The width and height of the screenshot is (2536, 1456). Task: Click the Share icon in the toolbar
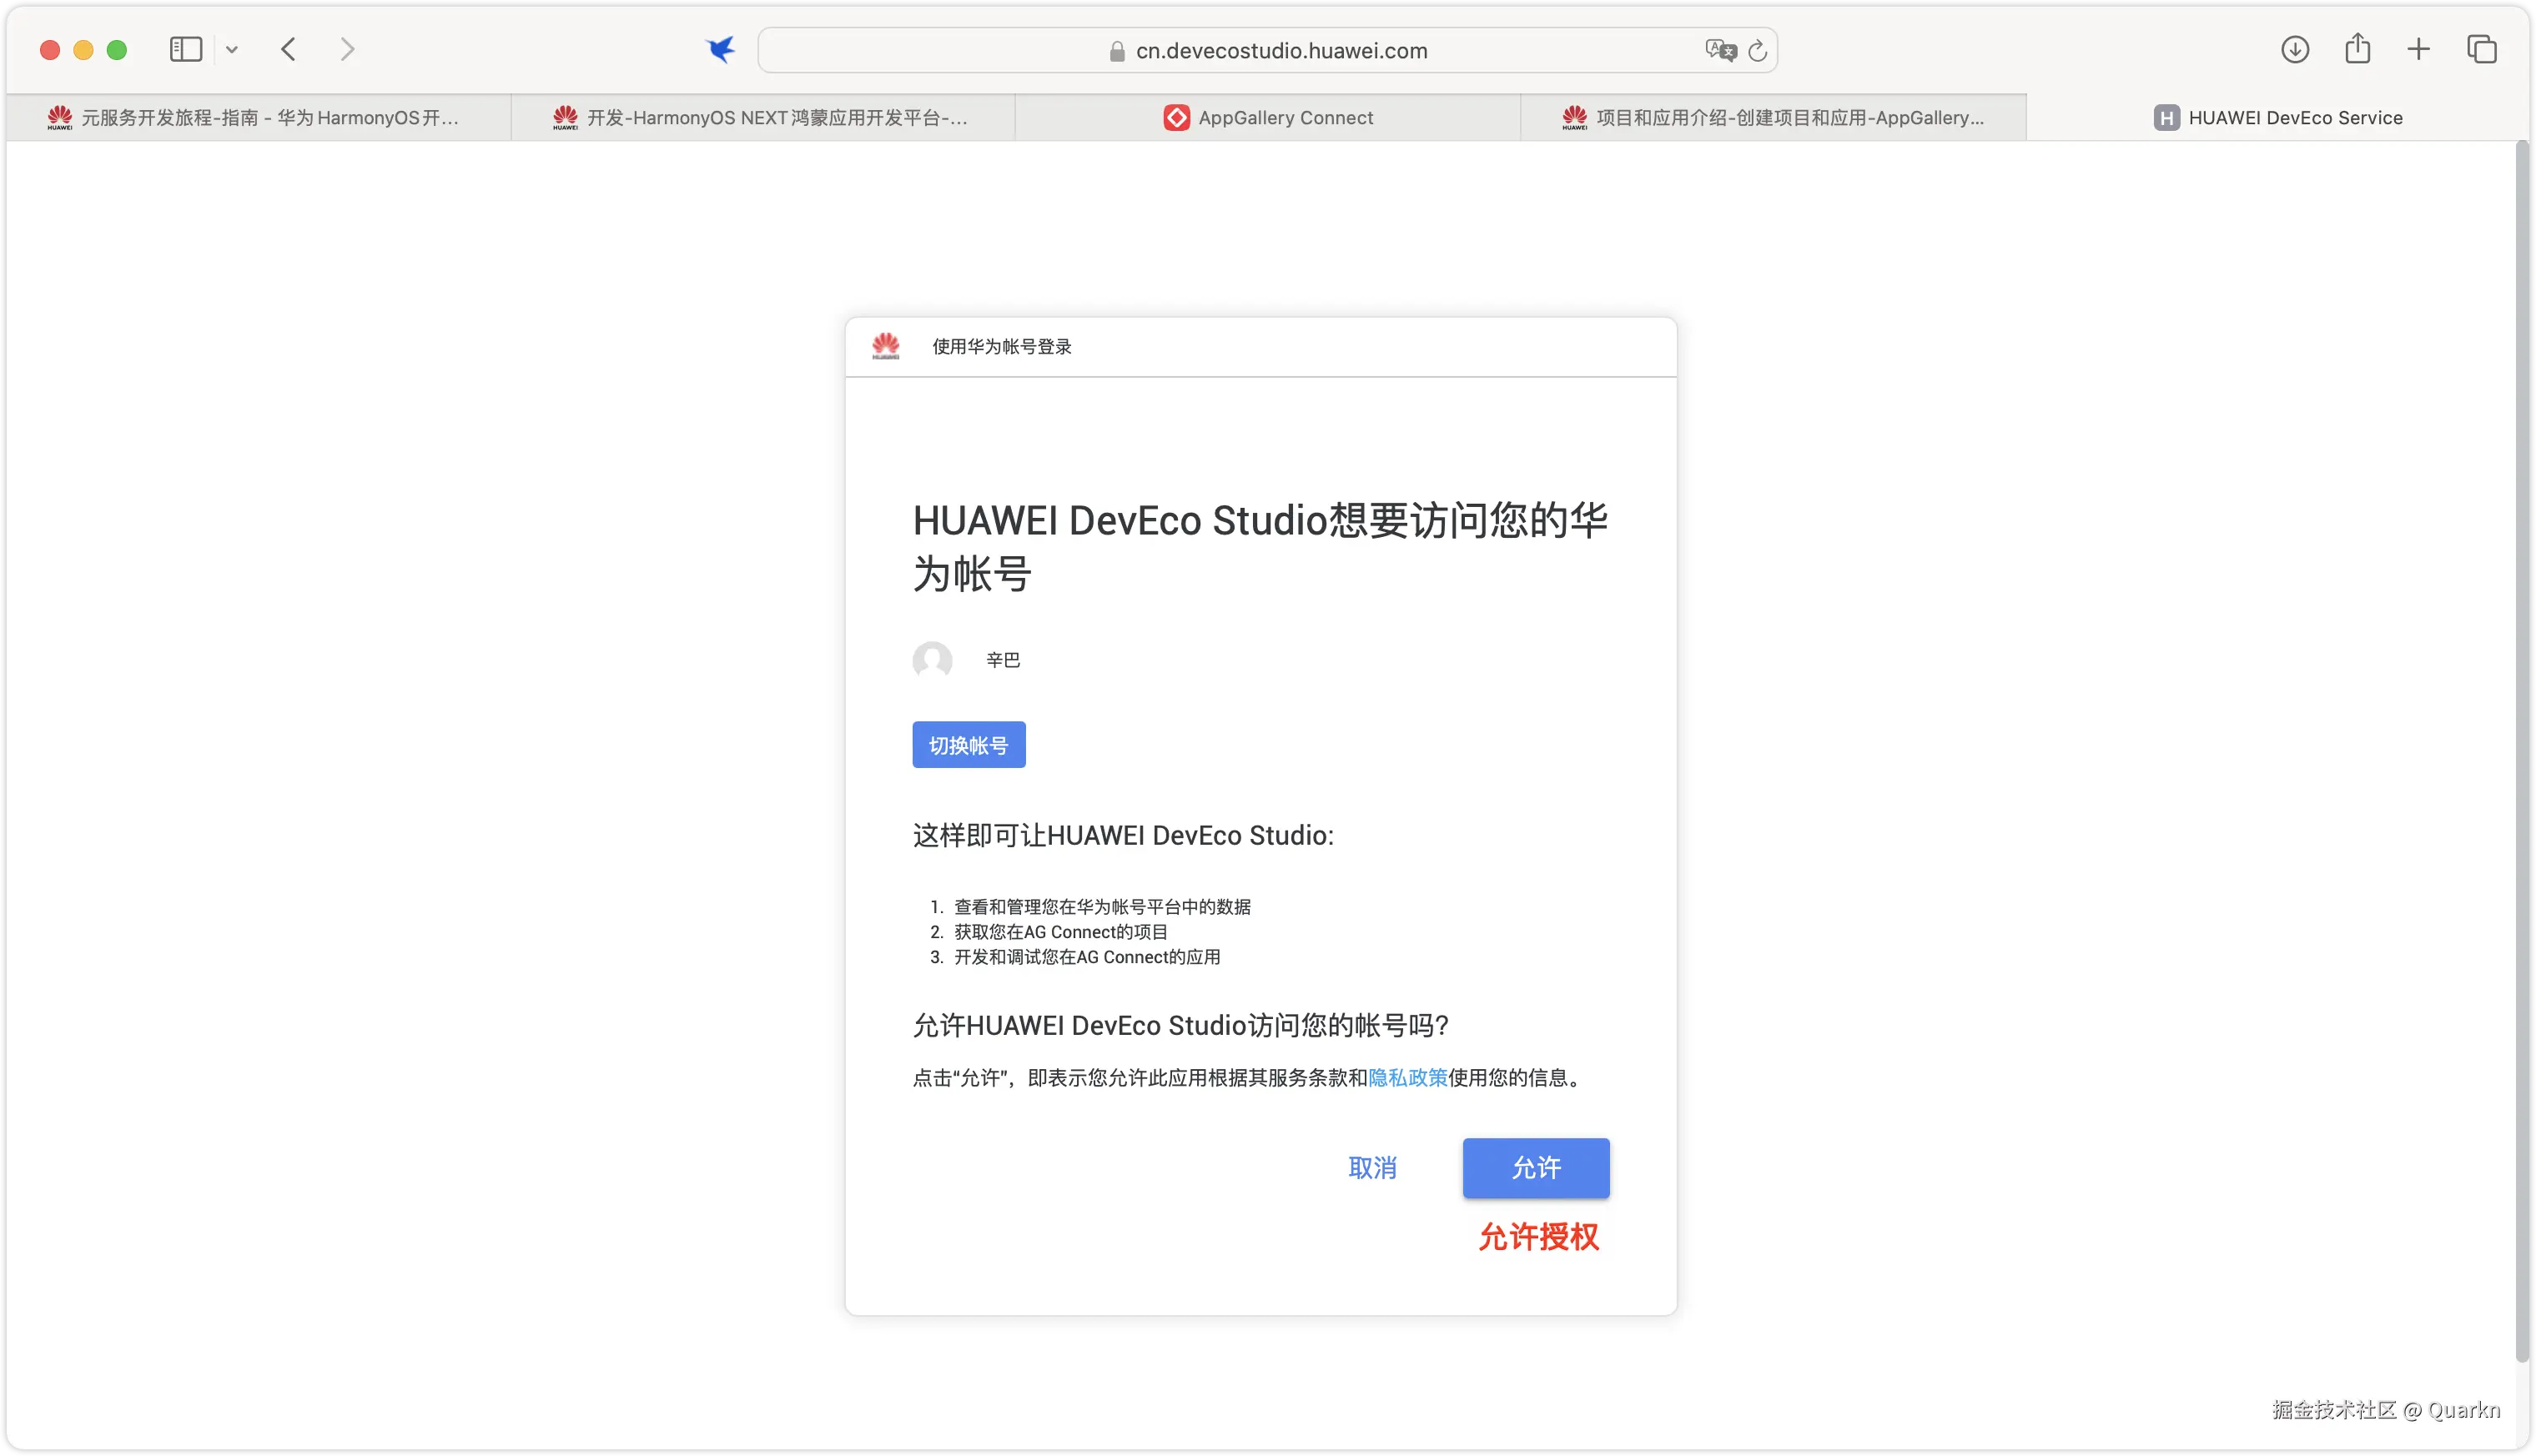2358,49
